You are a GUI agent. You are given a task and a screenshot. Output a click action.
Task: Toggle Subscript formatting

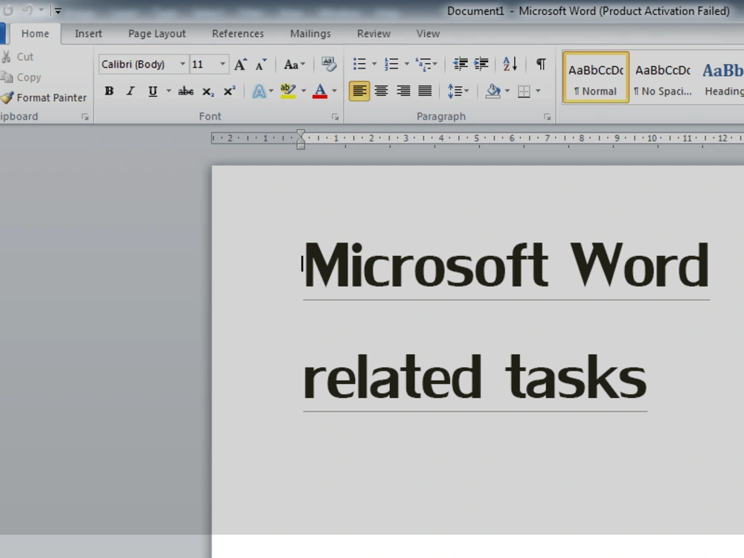pos(208,91)
